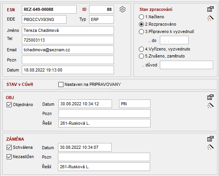Select radio 5.Zrušeno, zamítnuto
The image size is (219, 176).
click(141, 56)
